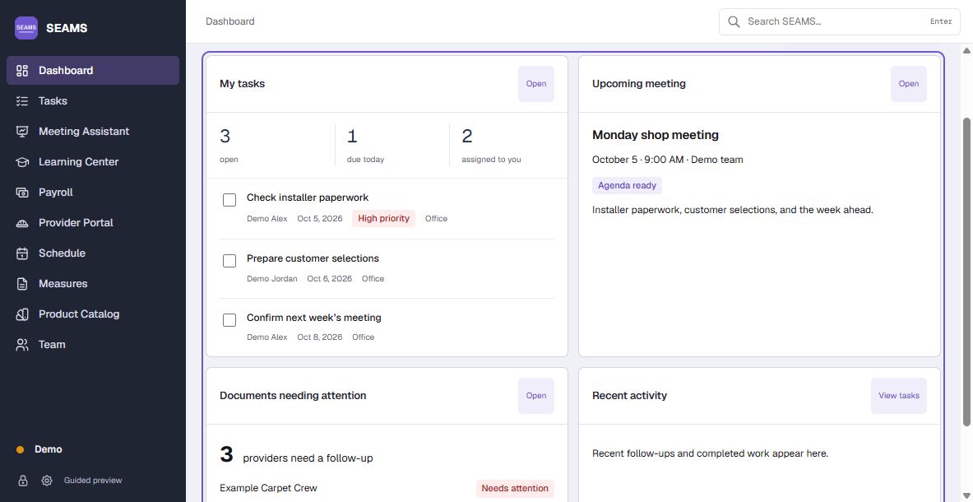Screen dimensions: 973x502
Task: Open the Team page from sidebar
Action: tap(93, 344)
